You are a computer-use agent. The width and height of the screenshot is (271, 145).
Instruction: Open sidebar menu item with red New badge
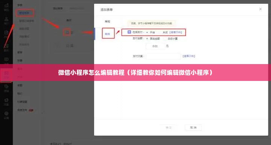(25, 110)
